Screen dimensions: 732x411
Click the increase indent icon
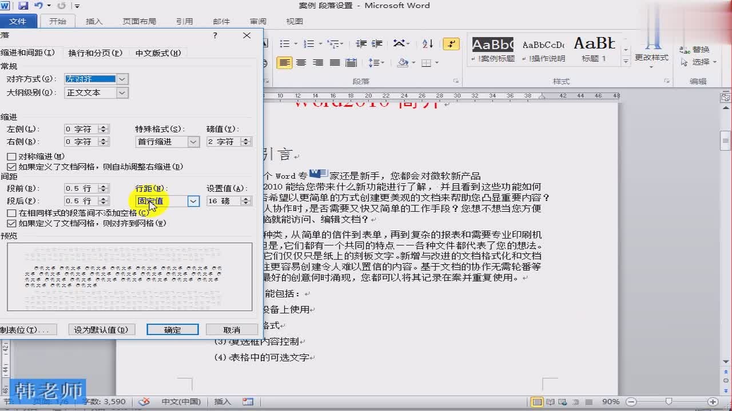click(377, 44)
